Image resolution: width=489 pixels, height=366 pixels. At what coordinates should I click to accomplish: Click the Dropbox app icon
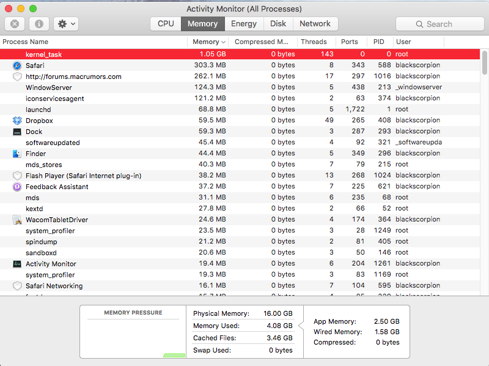coord(17,121)
